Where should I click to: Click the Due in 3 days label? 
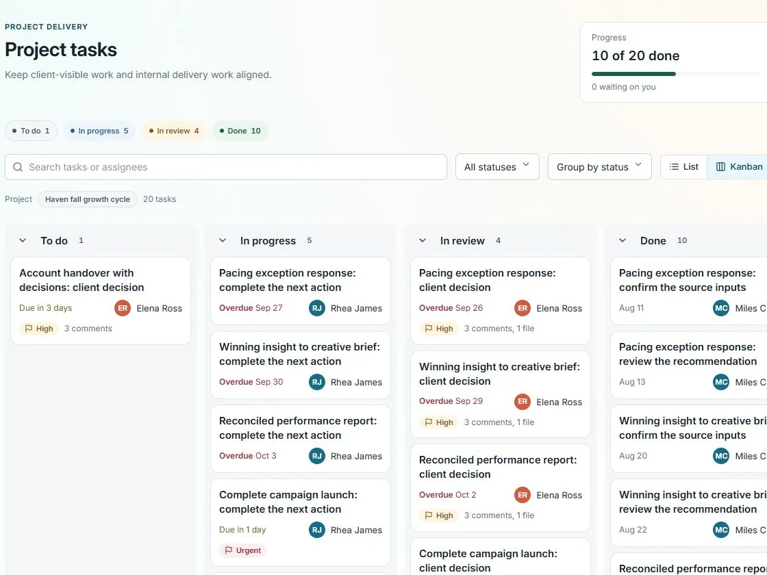45,308
